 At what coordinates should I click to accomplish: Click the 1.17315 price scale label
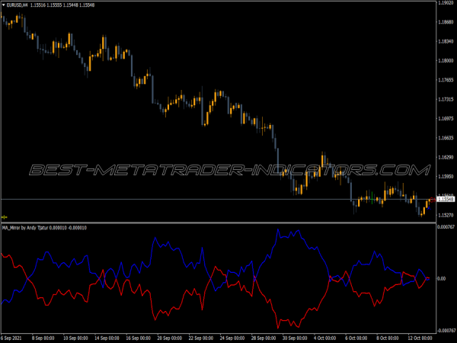click(x=446, y=99)
